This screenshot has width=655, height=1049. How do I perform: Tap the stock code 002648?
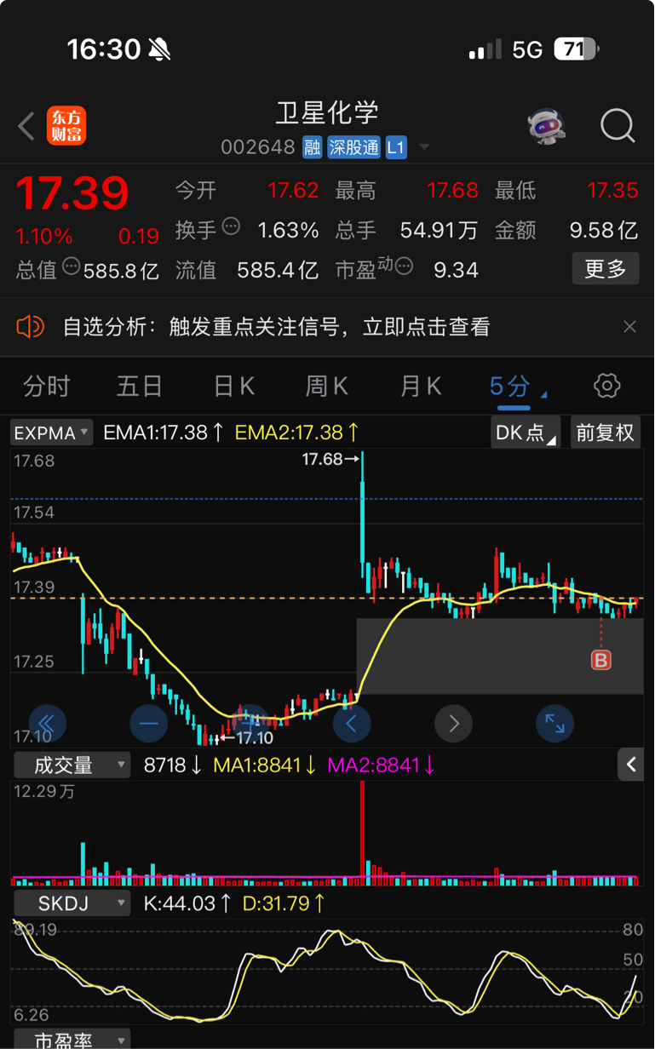[257, 147]
